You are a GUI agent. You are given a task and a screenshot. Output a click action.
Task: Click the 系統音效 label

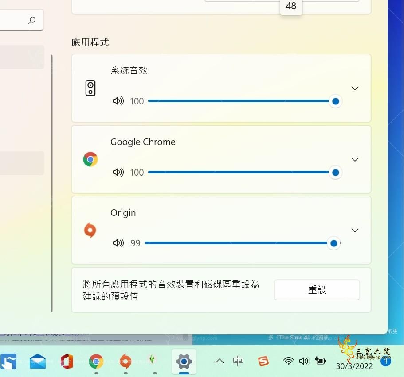pos(129,70)
